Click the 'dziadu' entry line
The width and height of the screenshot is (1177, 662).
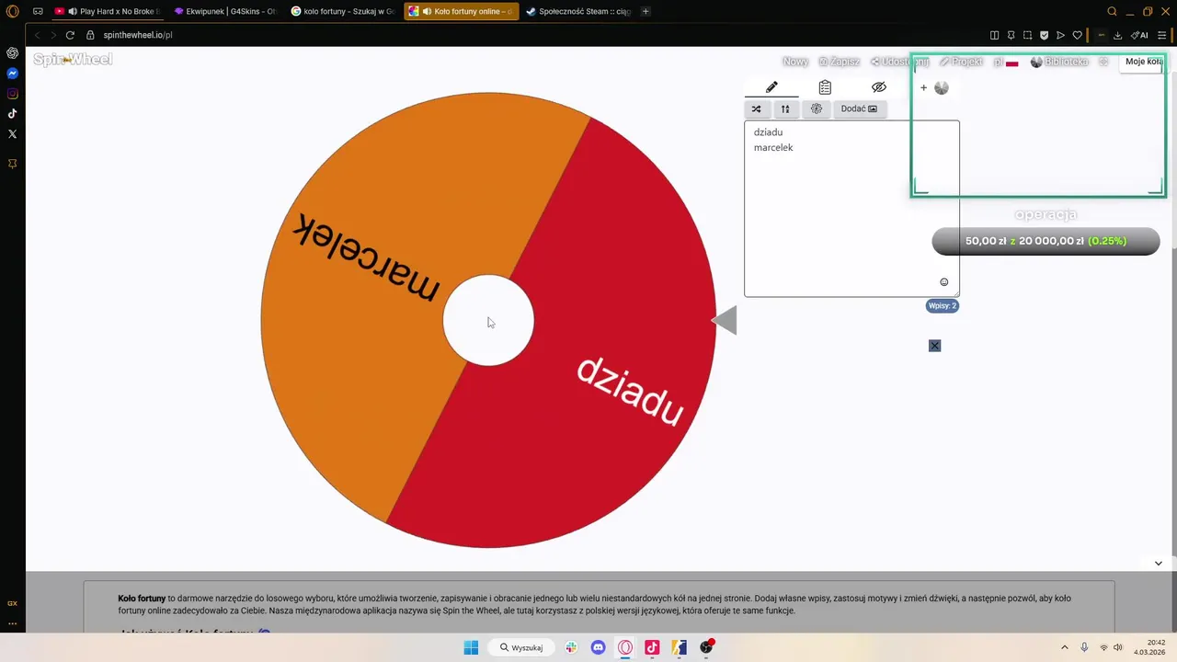coord(769,132)
